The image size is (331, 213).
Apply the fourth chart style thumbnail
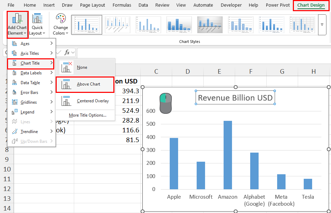[x=179, y=25]
